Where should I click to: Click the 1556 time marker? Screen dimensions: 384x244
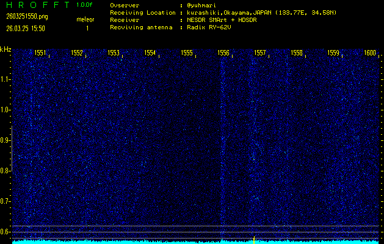pos(223,52)
